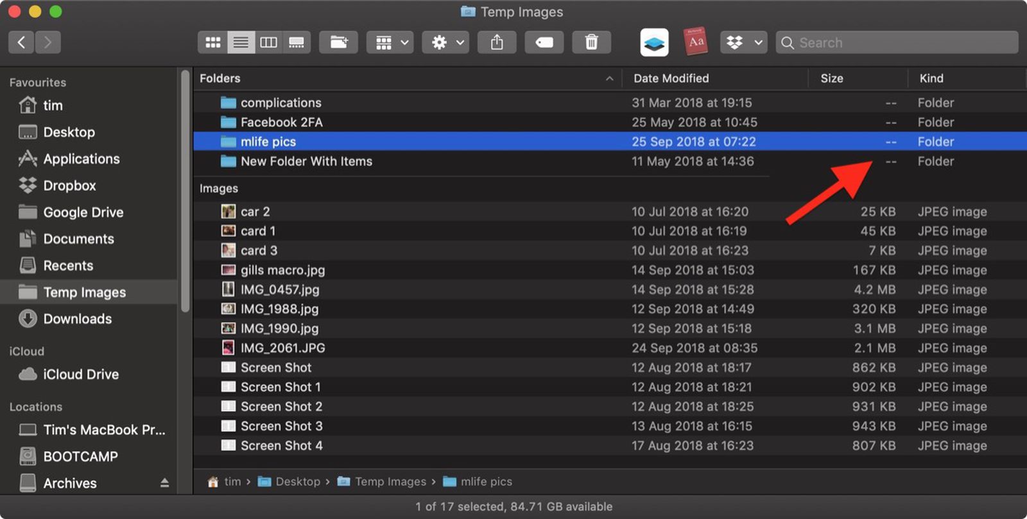This screenshot has height=519, width=1027.
Task: Open the group-by arrange dropdown
Action: coord(390,43)
